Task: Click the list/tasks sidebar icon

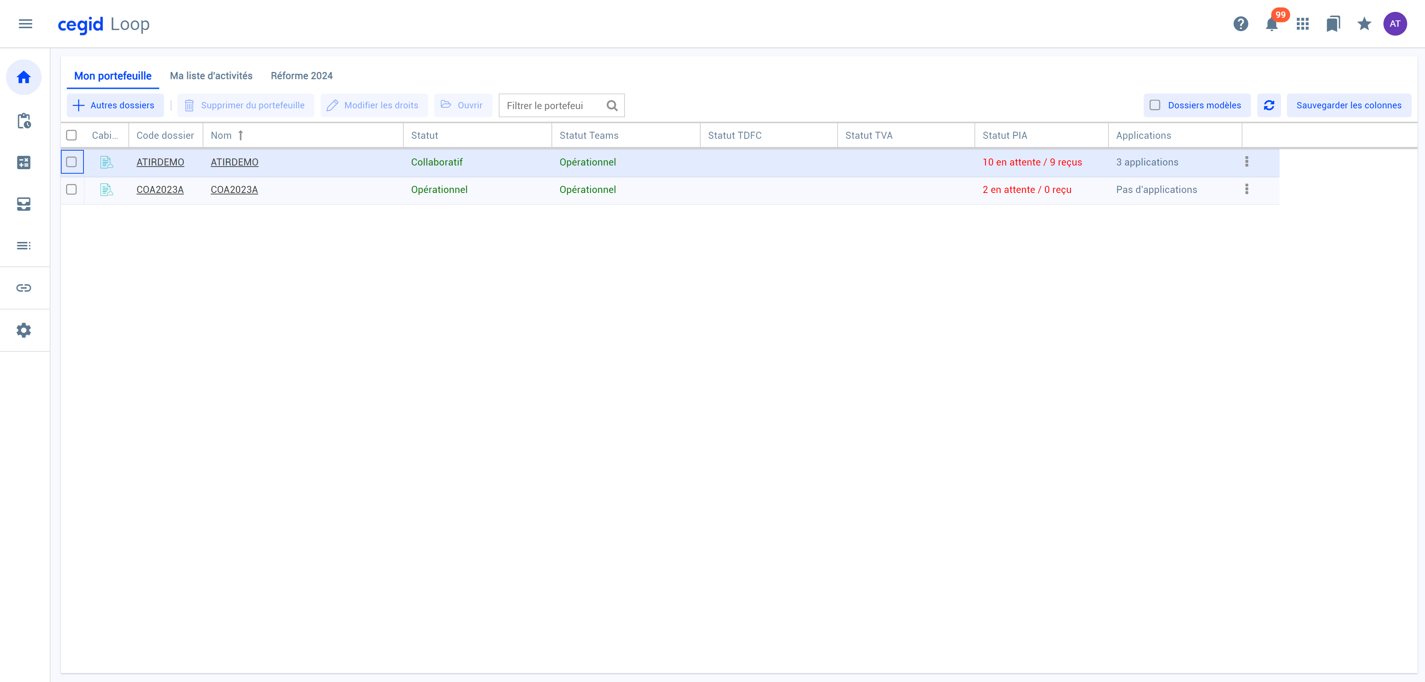Action: 24,245
